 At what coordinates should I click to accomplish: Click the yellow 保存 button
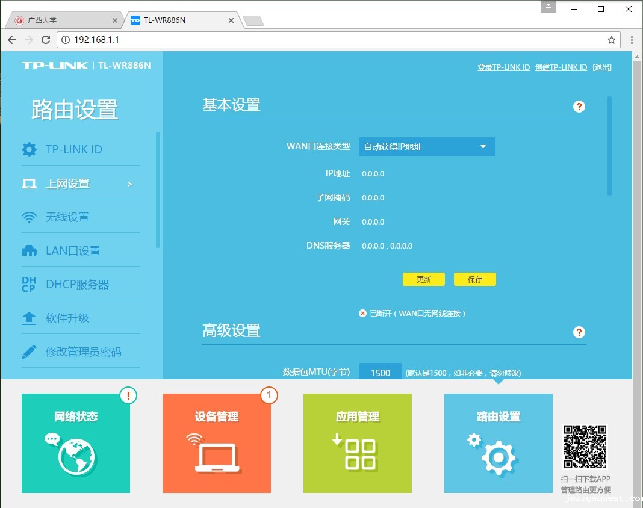tap(475, 279)
